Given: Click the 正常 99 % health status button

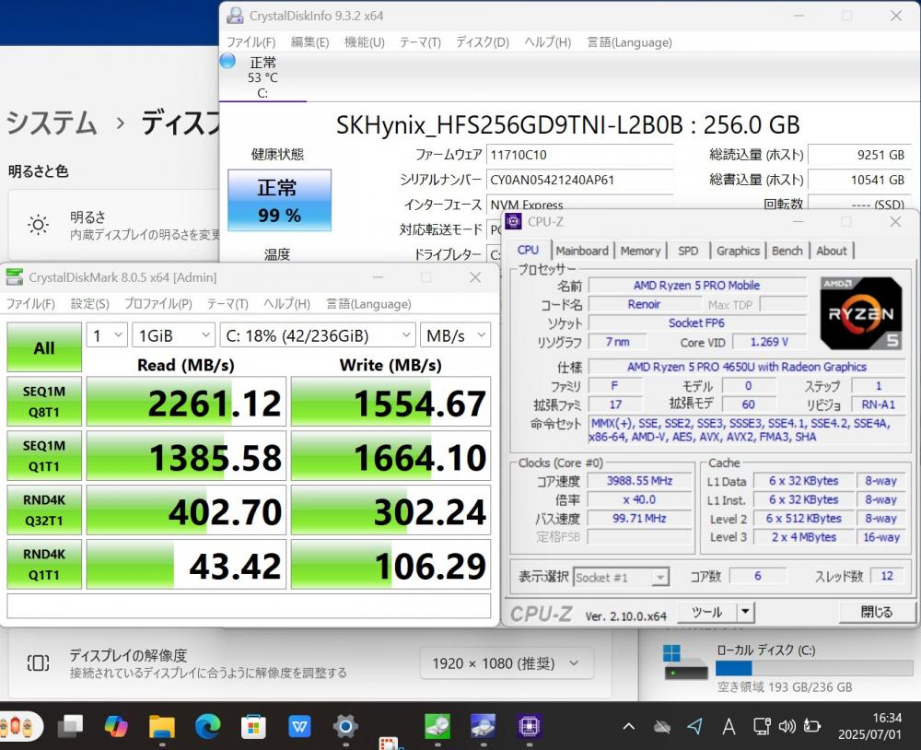Looking at the screenshot, I should [280, 201].
